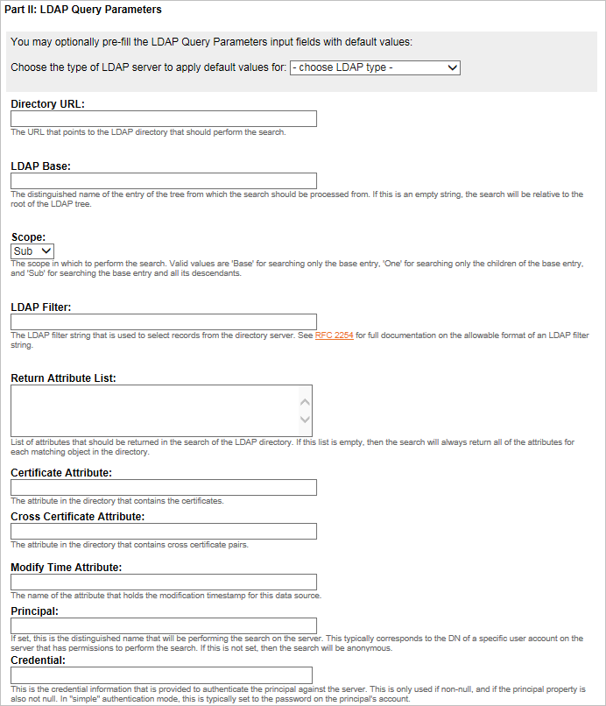Image resolution: width=606 pixels, height=706 pixels.
Task: Open the RFC 2254 documentation link
Action: (334, 335)
